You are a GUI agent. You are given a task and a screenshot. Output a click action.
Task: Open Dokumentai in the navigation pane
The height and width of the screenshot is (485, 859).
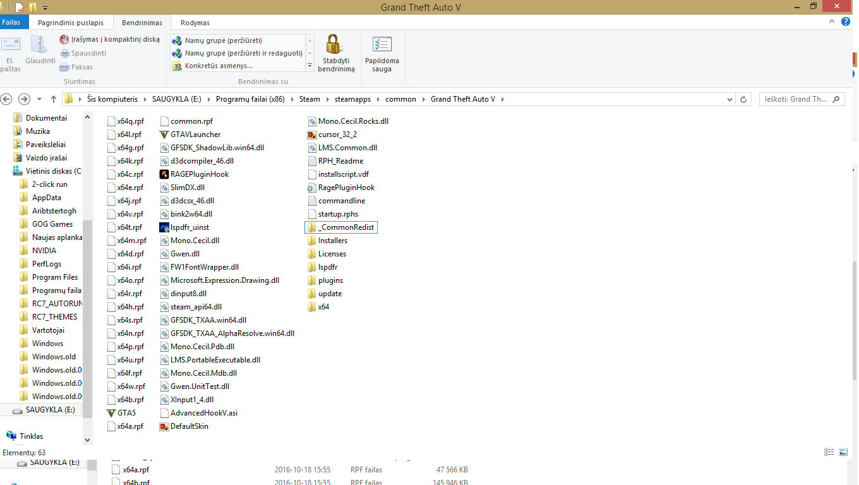click(40, 118)
